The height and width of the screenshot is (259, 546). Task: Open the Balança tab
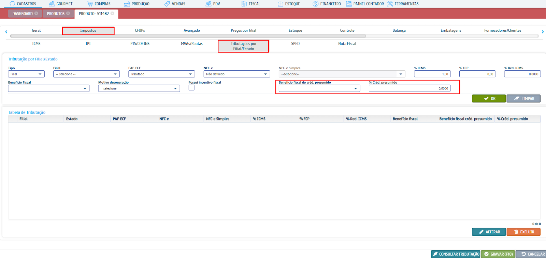[399, 30]
